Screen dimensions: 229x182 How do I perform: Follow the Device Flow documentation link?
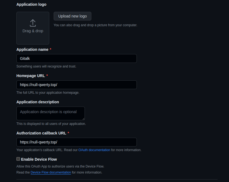coord(51,172)
